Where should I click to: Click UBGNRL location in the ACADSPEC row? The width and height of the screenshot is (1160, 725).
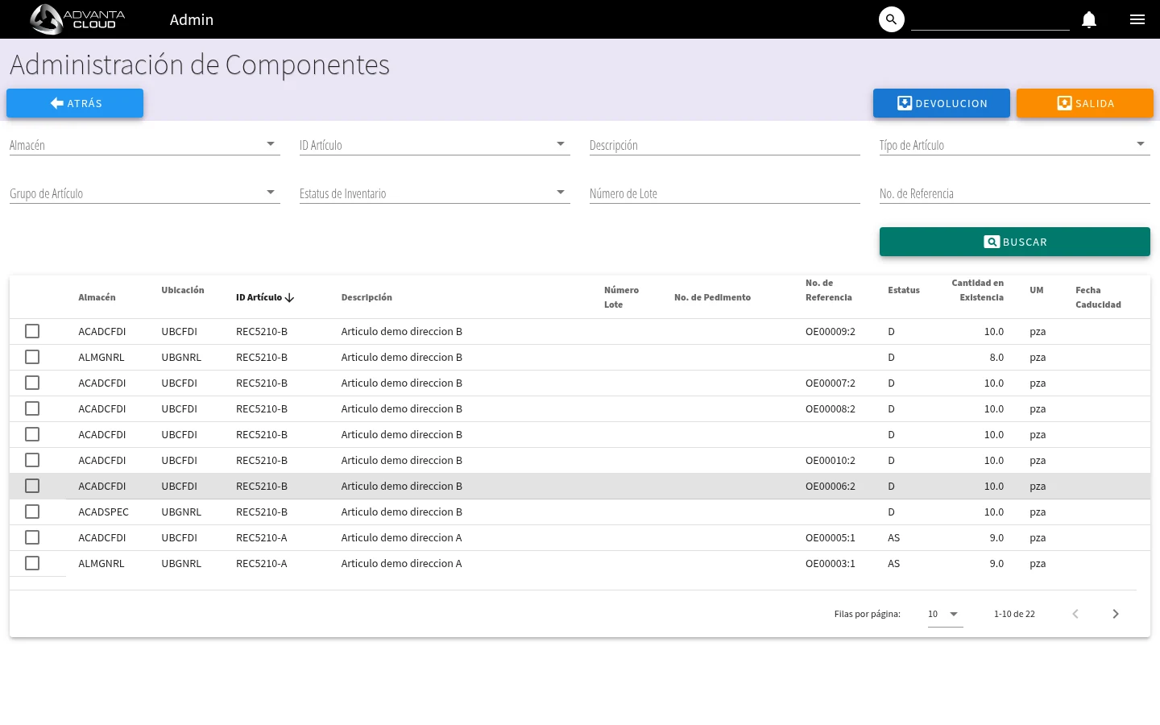[181, 512]
